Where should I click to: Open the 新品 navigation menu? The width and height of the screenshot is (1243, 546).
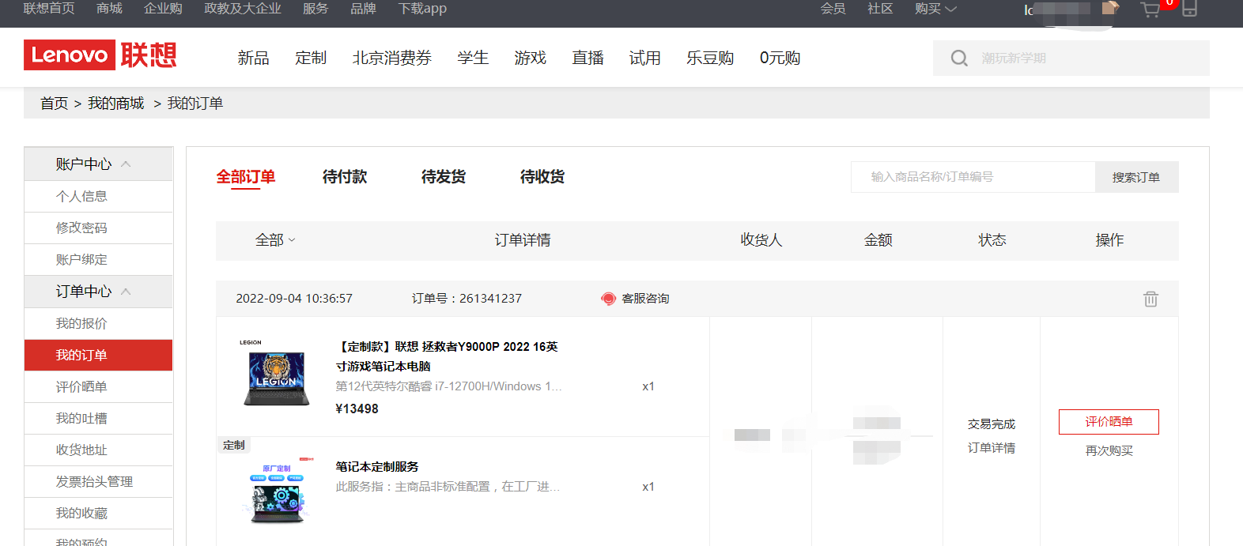pyautogui.click(x=253, y=58)
